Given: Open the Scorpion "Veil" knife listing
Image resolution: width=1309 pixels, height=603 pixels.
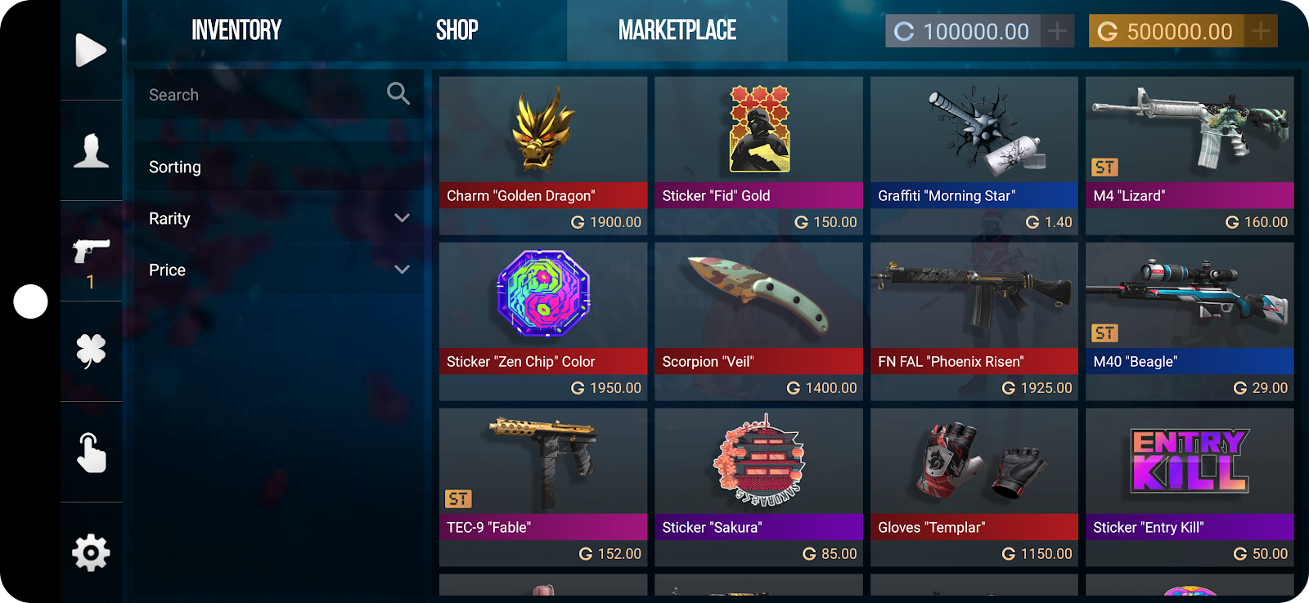Looking at the screenshot, I should tap(758, 321).
